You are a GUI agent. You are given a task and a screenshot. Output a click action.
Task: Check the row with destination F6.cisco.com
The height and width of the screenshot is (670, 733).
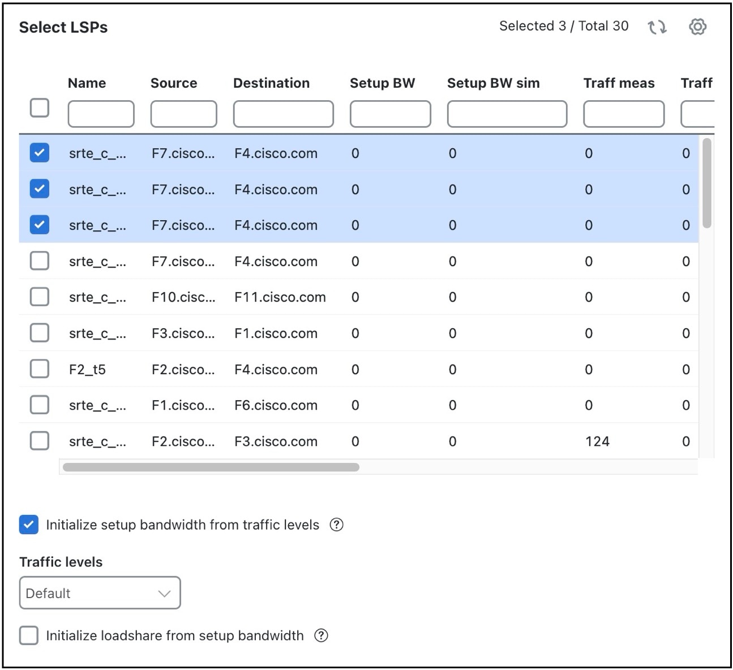[x=40, y=405]
